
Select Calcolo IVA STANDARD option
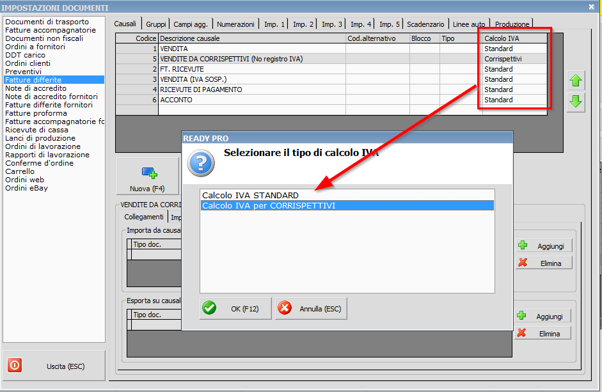250,195
